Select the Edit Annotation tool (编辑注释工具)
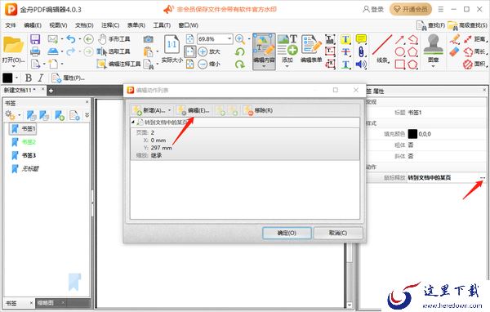Viewport: 490px width, 312px height. [118, 64]
